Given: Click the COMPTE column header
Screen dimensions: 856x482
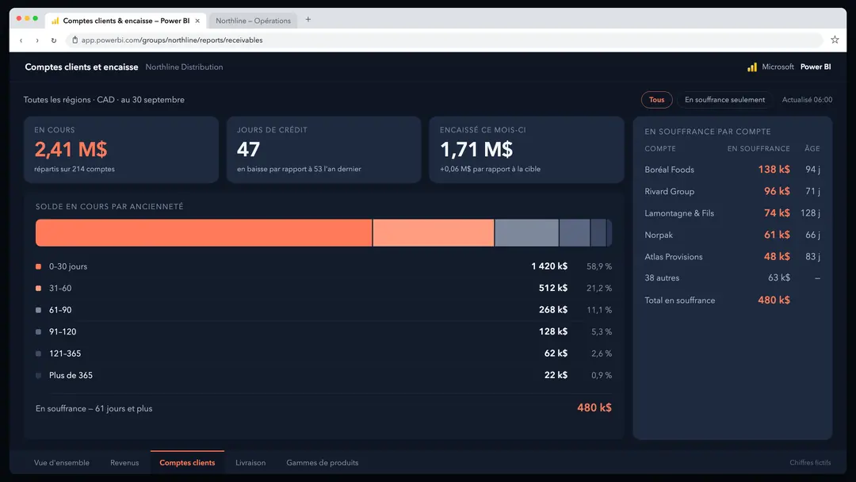Looking at the screenshot, I should pos(660,148).
